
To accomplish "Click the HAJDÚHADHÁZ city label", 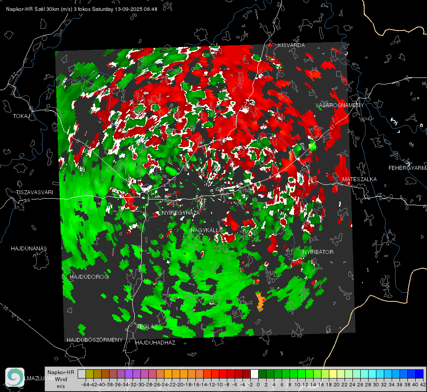I will [x=155, y=343].
